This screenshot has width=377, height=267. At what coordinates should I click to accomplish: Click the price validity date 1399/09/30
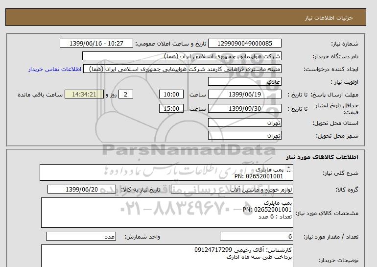(x=244, y=108)
